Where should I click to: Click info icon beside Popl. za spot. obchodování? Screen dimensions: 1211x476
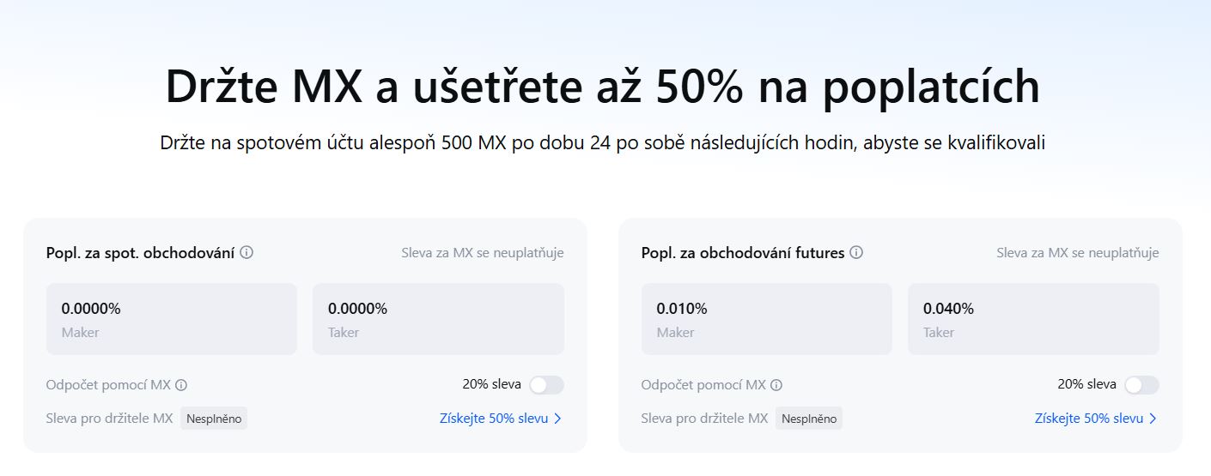point(246,253)
